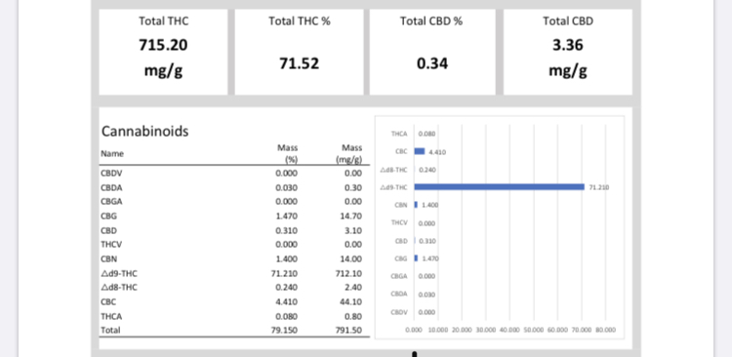Click the 71.210 data label on chart

(x=599, y=187)
